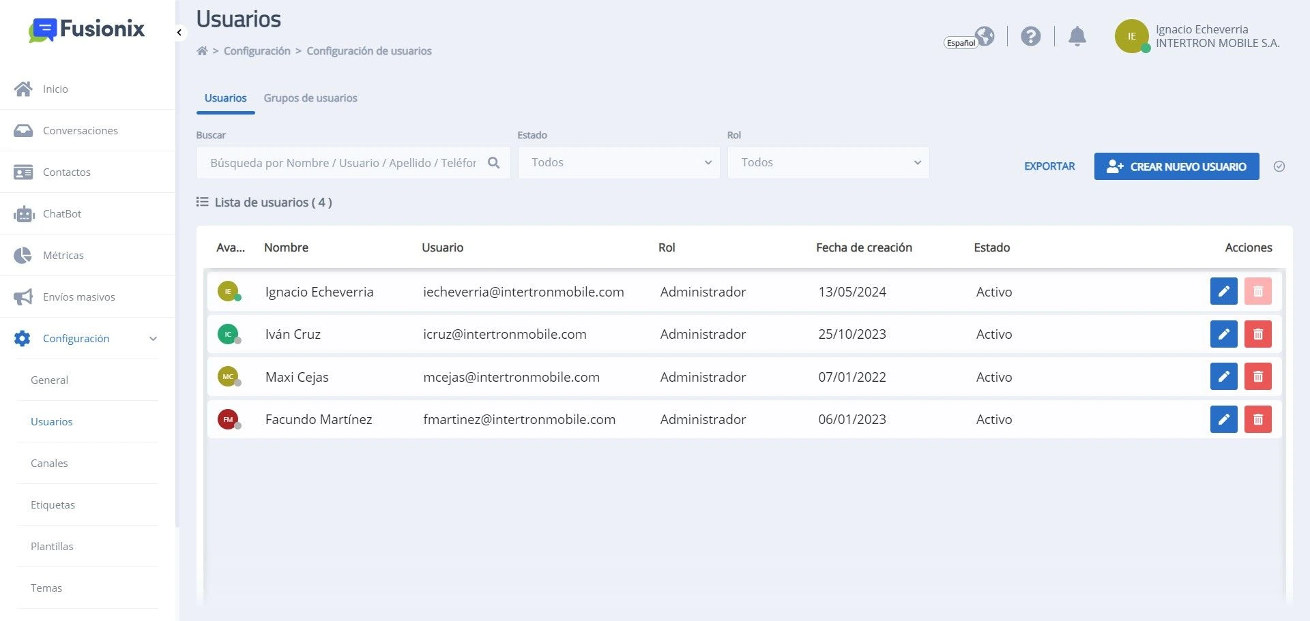This screenshot has height=621, width=1310.
Task: Click the Configuración de usuarios breadcrumb
Action: pos(369,51)
